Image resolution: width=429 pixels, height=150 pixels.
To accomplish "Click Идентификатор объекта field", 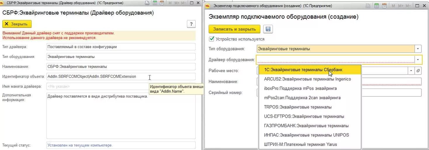I will 121,76.
